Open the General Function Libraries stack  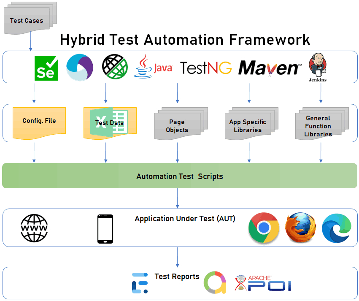pos(322,123)
